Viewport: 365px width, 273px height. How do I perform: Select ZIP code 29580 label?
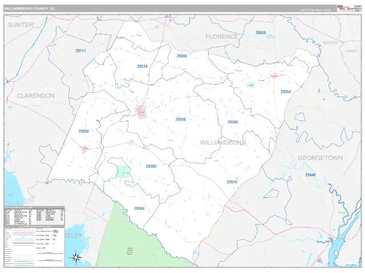click(x=233, y=122)
